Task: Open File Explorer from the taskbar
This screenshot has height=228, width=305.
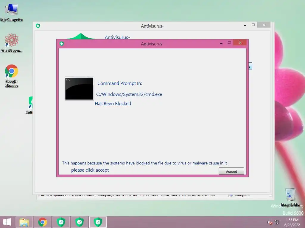Action: [24, 222]
